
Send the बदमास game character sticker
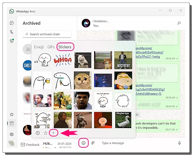point(123,60)
